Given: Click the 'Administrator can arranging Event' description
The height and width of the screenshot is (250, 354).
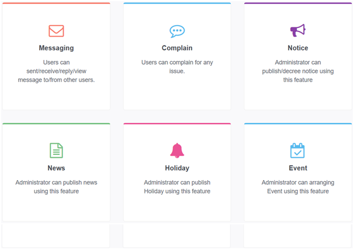Looking at the screenshot, I should click(x=298, y=186).
